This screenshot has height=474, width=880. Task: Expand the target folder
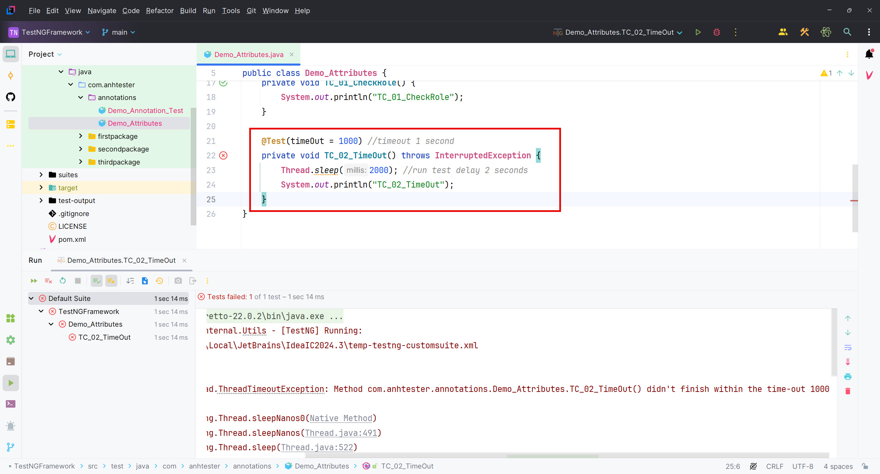coord(41,188)
